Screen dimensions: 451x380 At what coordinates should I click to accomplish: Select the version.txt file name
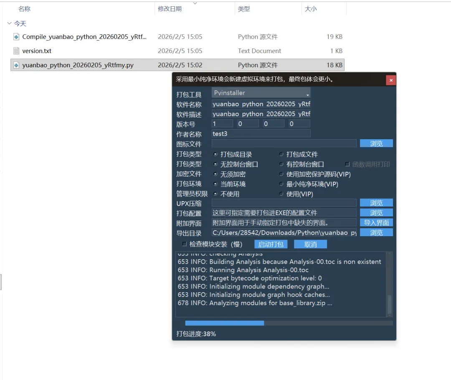pyautogui.click(x=37, y=51)
